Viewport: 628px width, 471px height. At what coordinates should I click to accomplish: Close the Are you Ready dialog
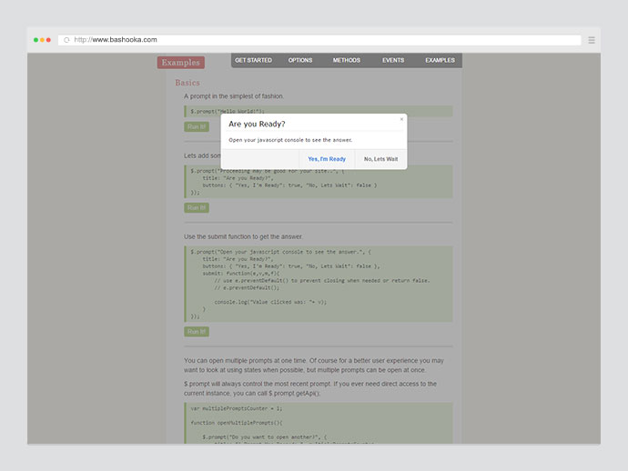click(x=401, y=119)
